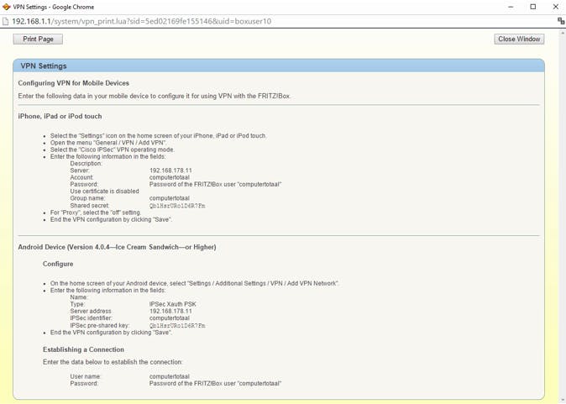Click the Account value computertotaal
Image resolution: width=566 pixels, height=404 pixels.
pos(170,177)
